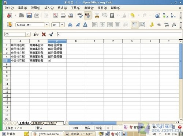Align cell text left
Image resolution: width=183 pixels, height=136 pixels.
(x=95, y=25)
